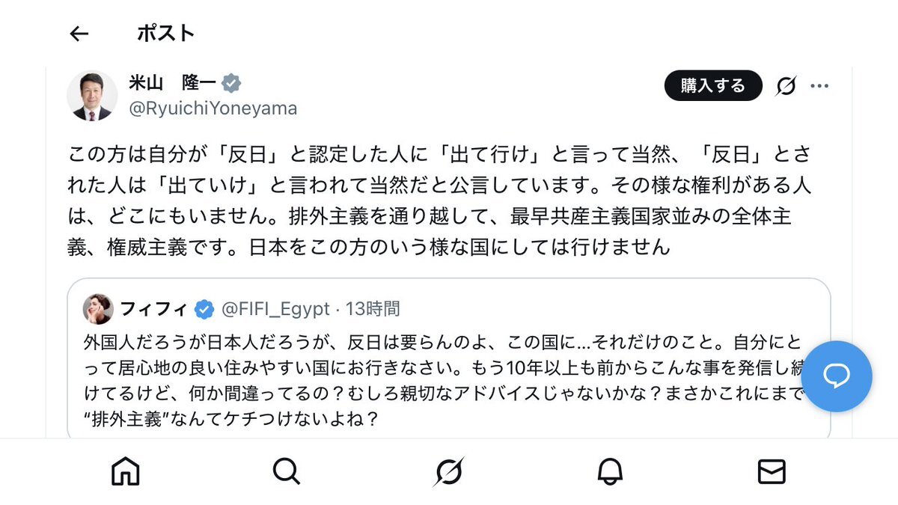
Task: Tap the verified badge next to 米山 隆一
Action: tap(231, 83)
